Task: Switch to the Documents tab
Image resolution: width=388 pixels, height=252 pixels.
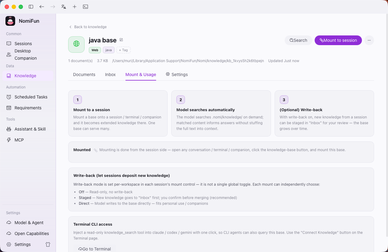Action: tap(84, 75)
